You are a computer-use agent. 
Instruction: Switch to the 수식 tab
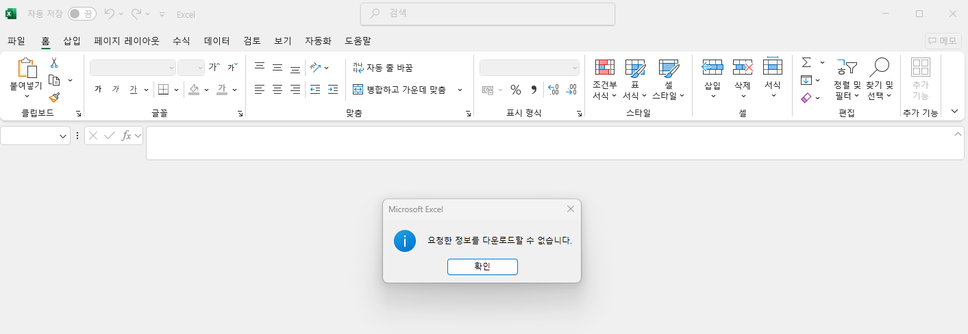182,41
